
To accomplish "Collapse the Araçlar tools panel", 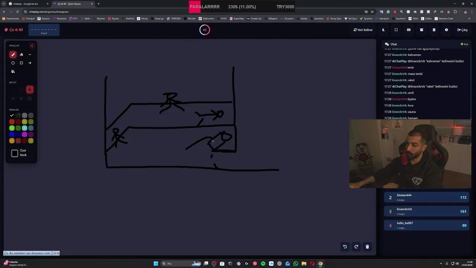I will (32, 46).
